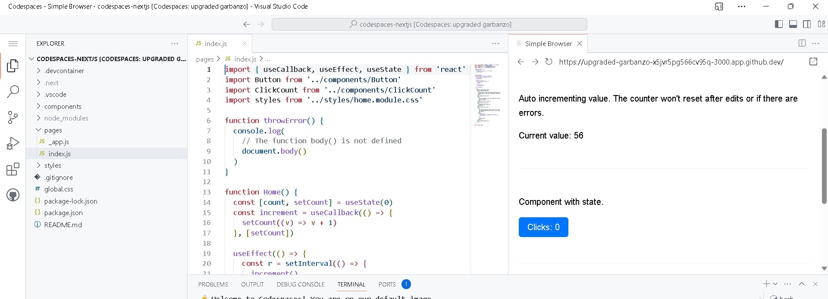Switch to the PORTS panel tab
Screen dimensions: 828x299
pyautogui.click(x=387, y=284)
